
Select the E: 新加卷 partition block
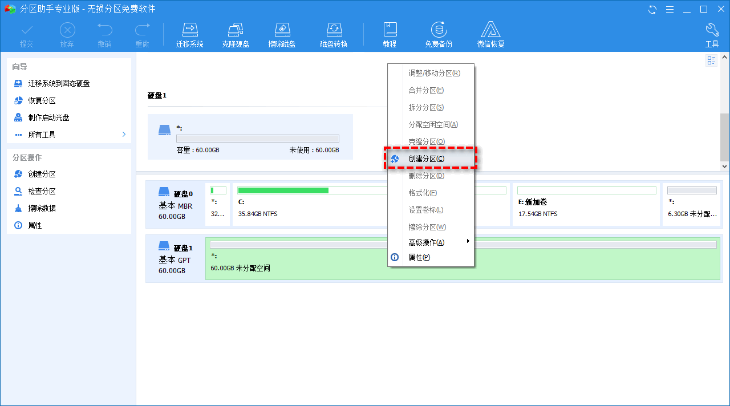click(x=586, y=204)
